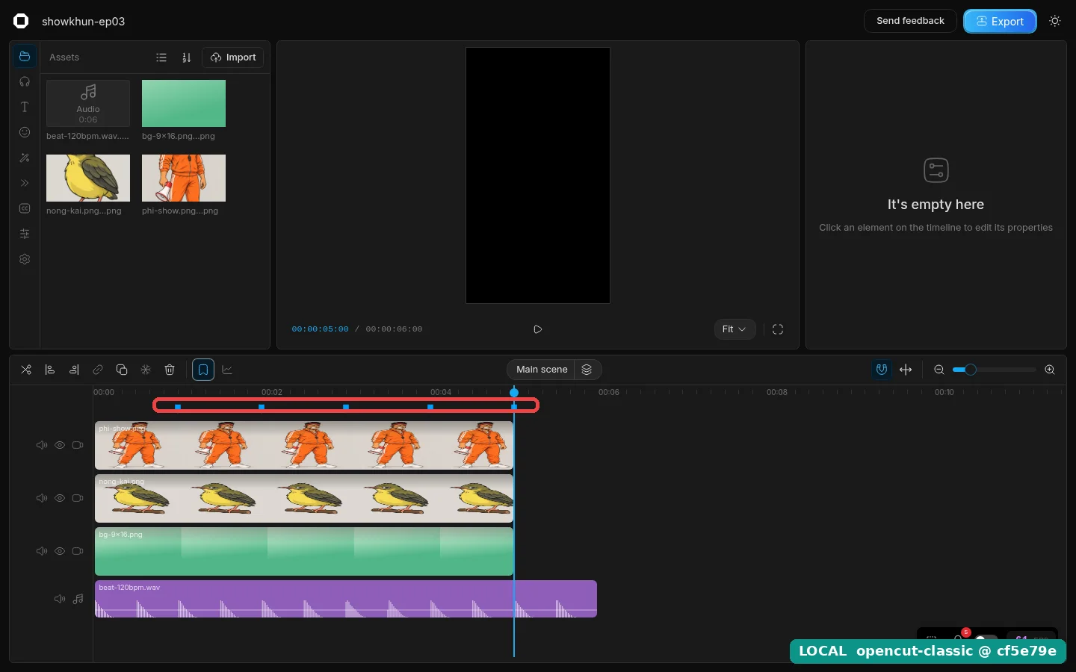The height and width of the screenshot is (672, 1076).
Task: Click the Export button
Action: click(x=1000, y=21)
